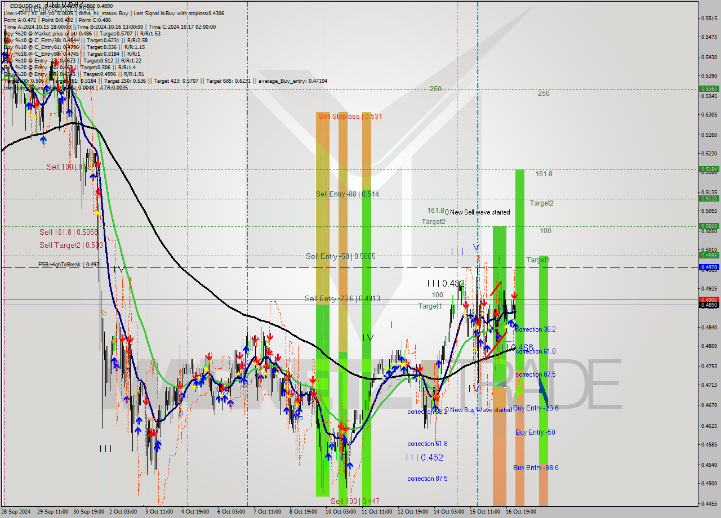This screenshot has height=518, width=721.
Task: Click the 0.5220 price axis label
Action: click(x=708, y=154)
